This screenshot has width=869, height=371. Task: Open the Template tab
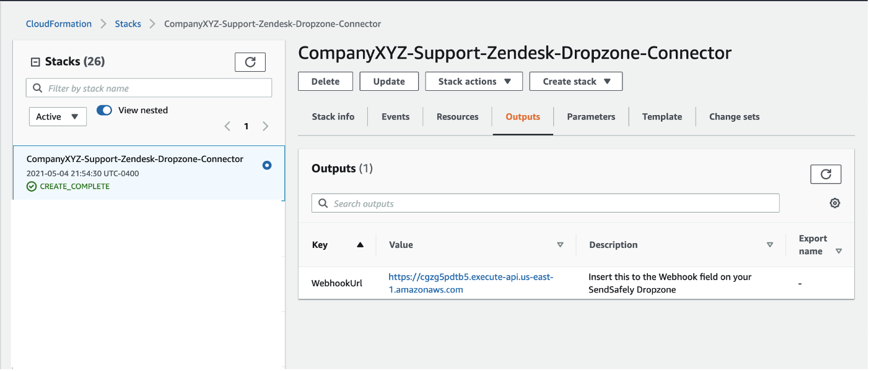[x=662, y=116]
